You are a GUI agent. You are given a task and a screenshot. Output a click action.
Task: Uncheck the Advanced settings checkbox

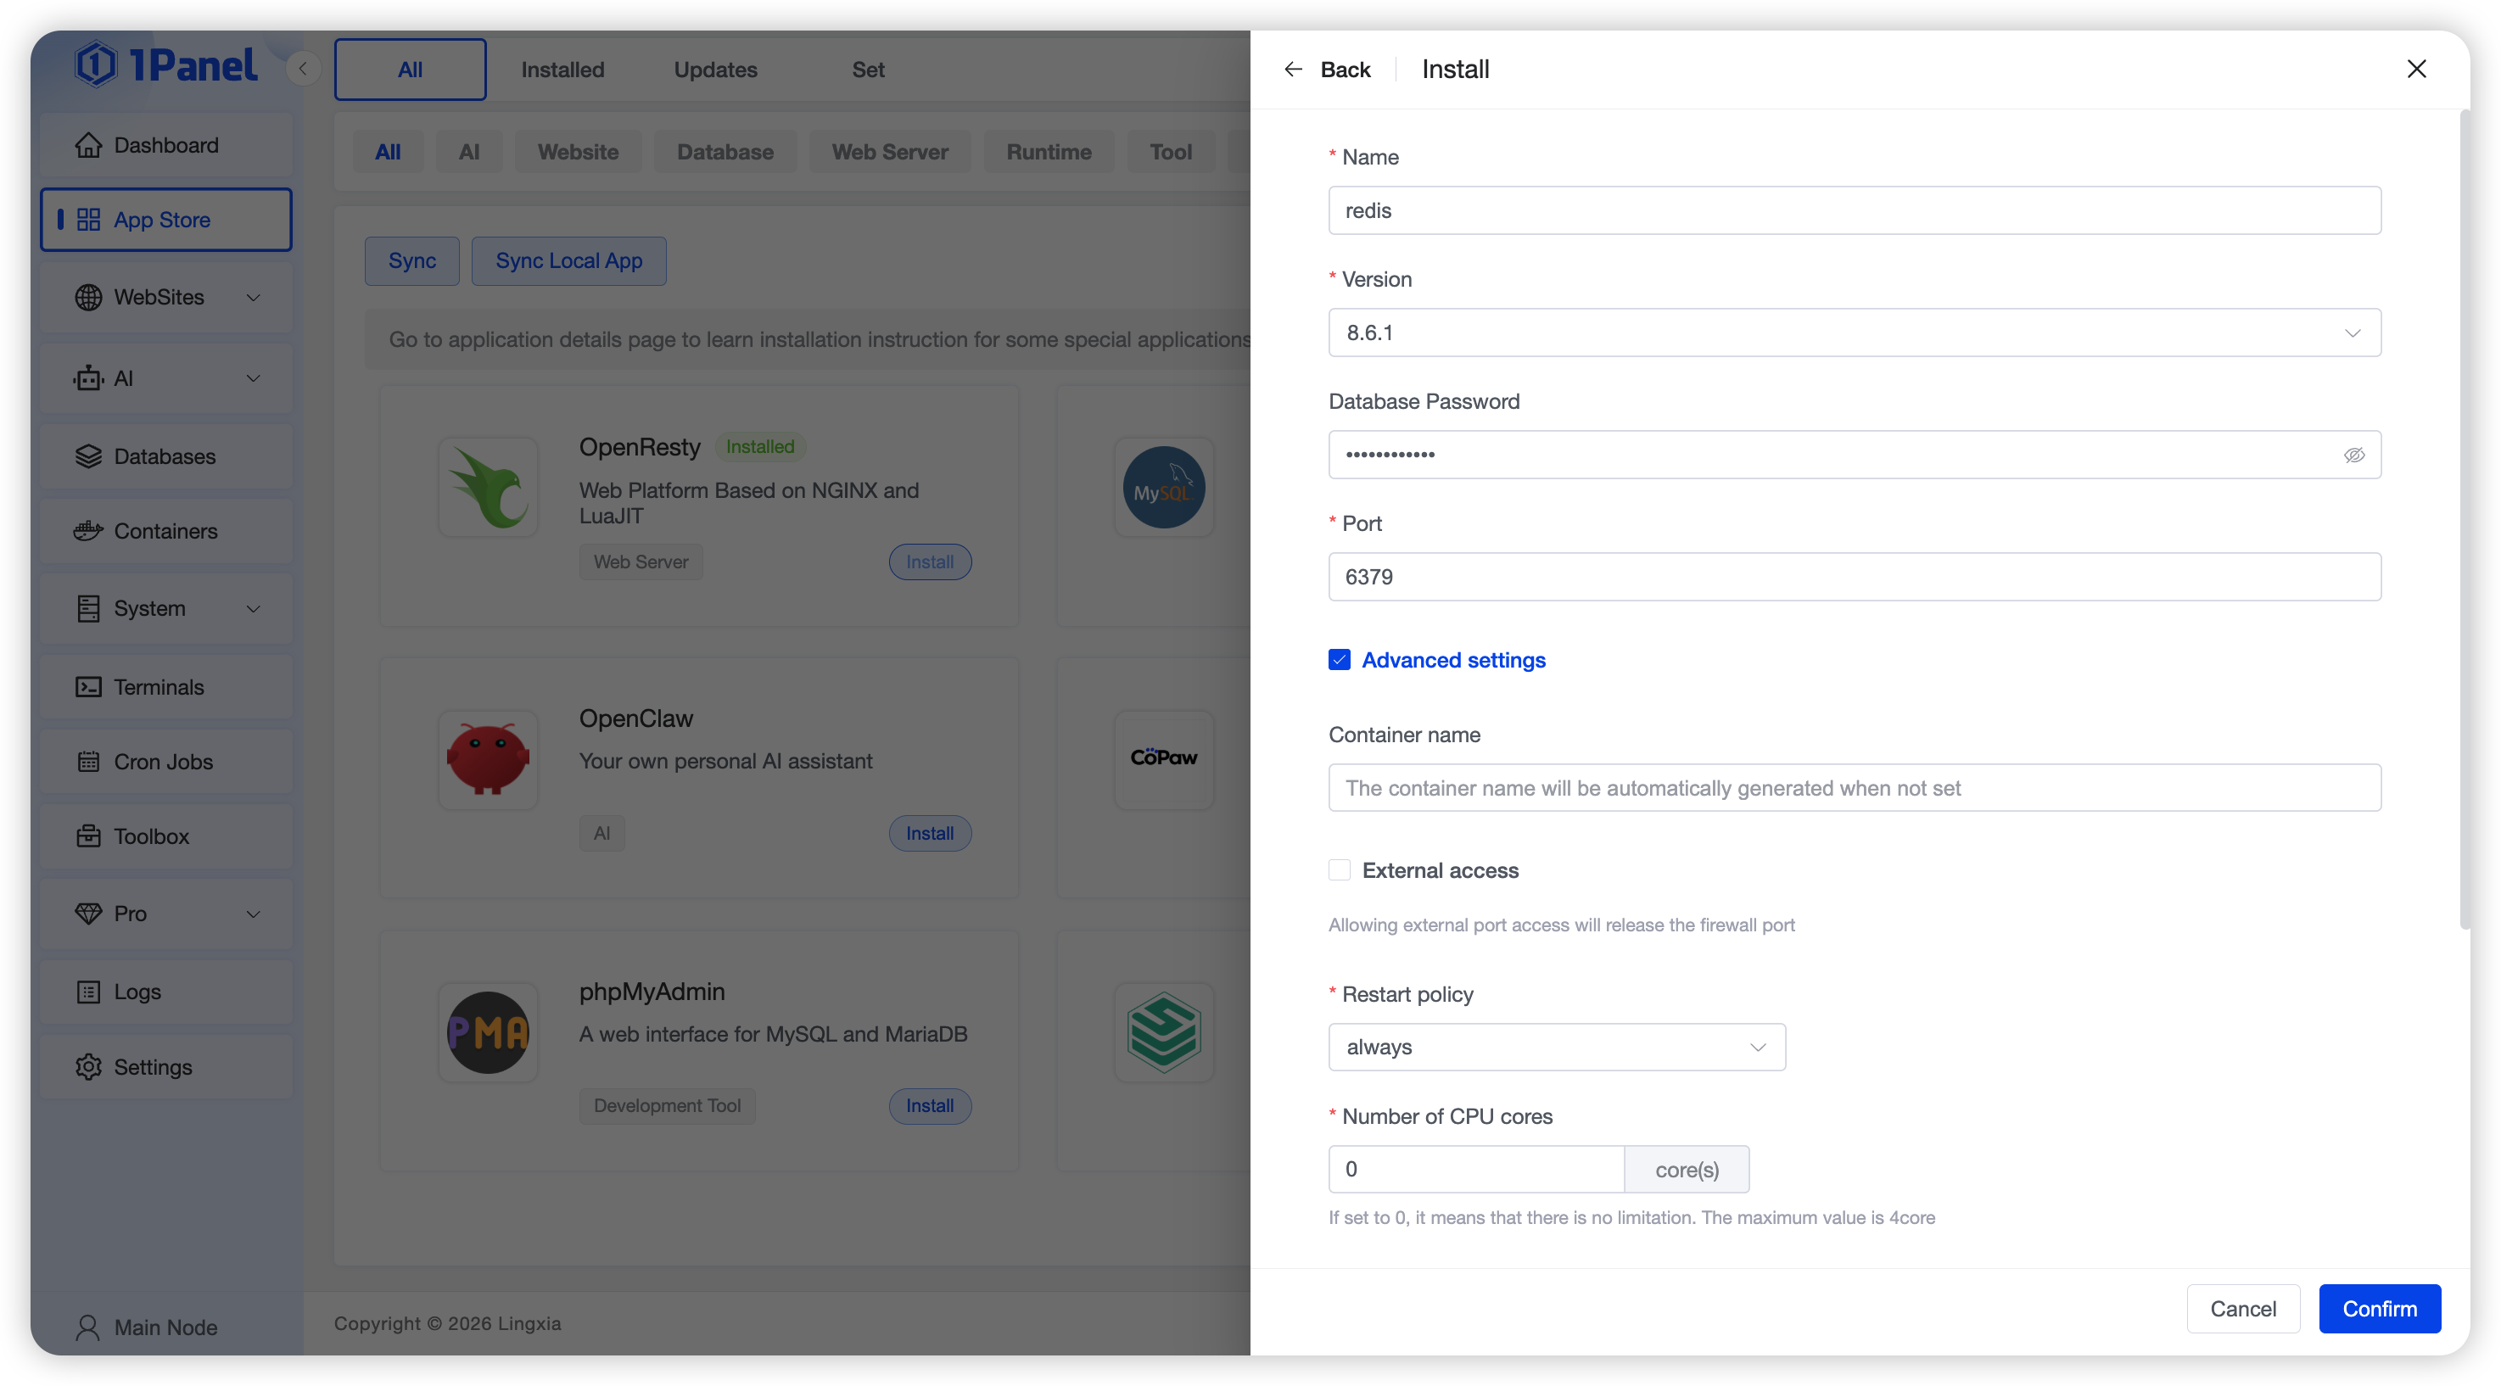(1339, 660)
